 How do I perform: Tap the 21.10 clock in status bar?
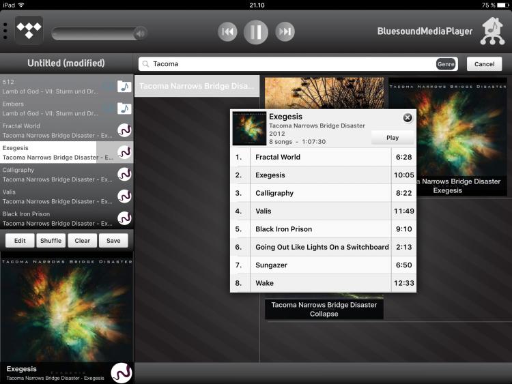point(257,5)
